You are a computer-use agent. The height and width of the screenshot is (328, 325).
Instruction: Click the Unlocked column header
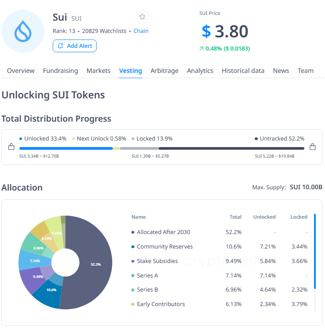click(x=264, y=217)
